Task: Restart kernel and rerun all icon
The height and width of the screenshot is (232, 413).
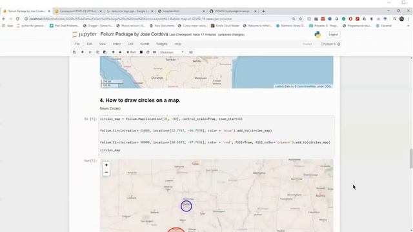Action: tap(155, 52)
